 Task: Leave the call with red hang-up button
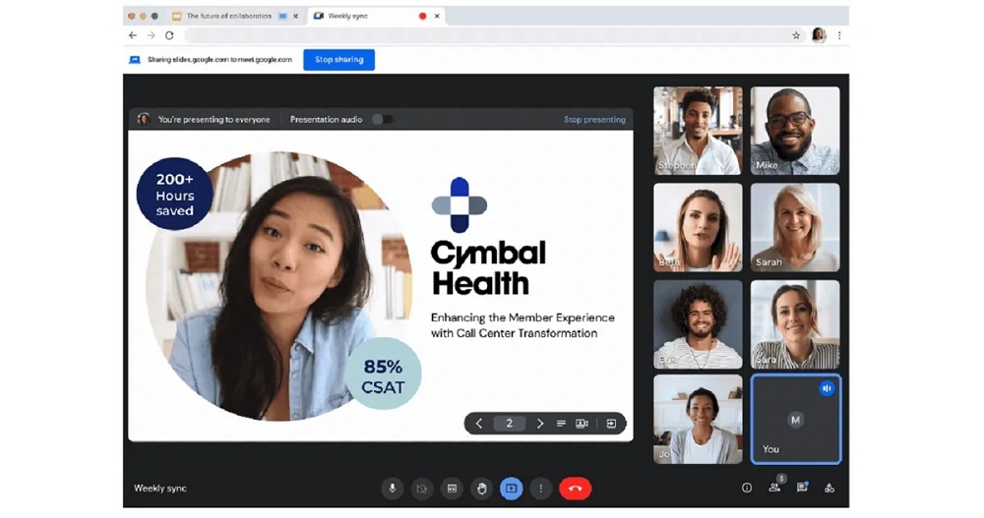[575, 488]
